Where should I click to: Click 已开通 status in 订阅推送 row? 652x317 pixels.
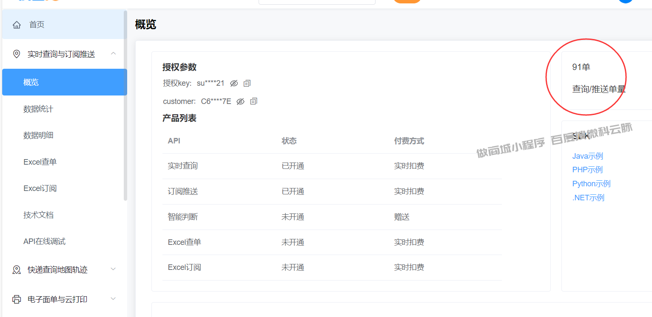[x=293, y=191]
